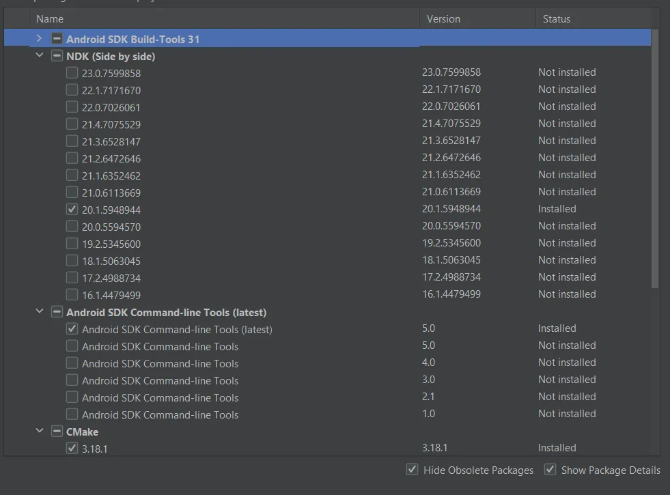The width and height of the screenshot is (670, 495).
Task: Check NDK version 21.2.6472646
Action: point(72,158)
